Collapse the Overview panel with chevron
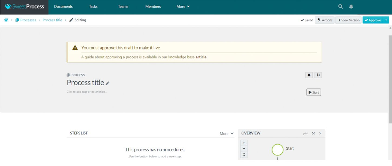 (x=320, y=133)
